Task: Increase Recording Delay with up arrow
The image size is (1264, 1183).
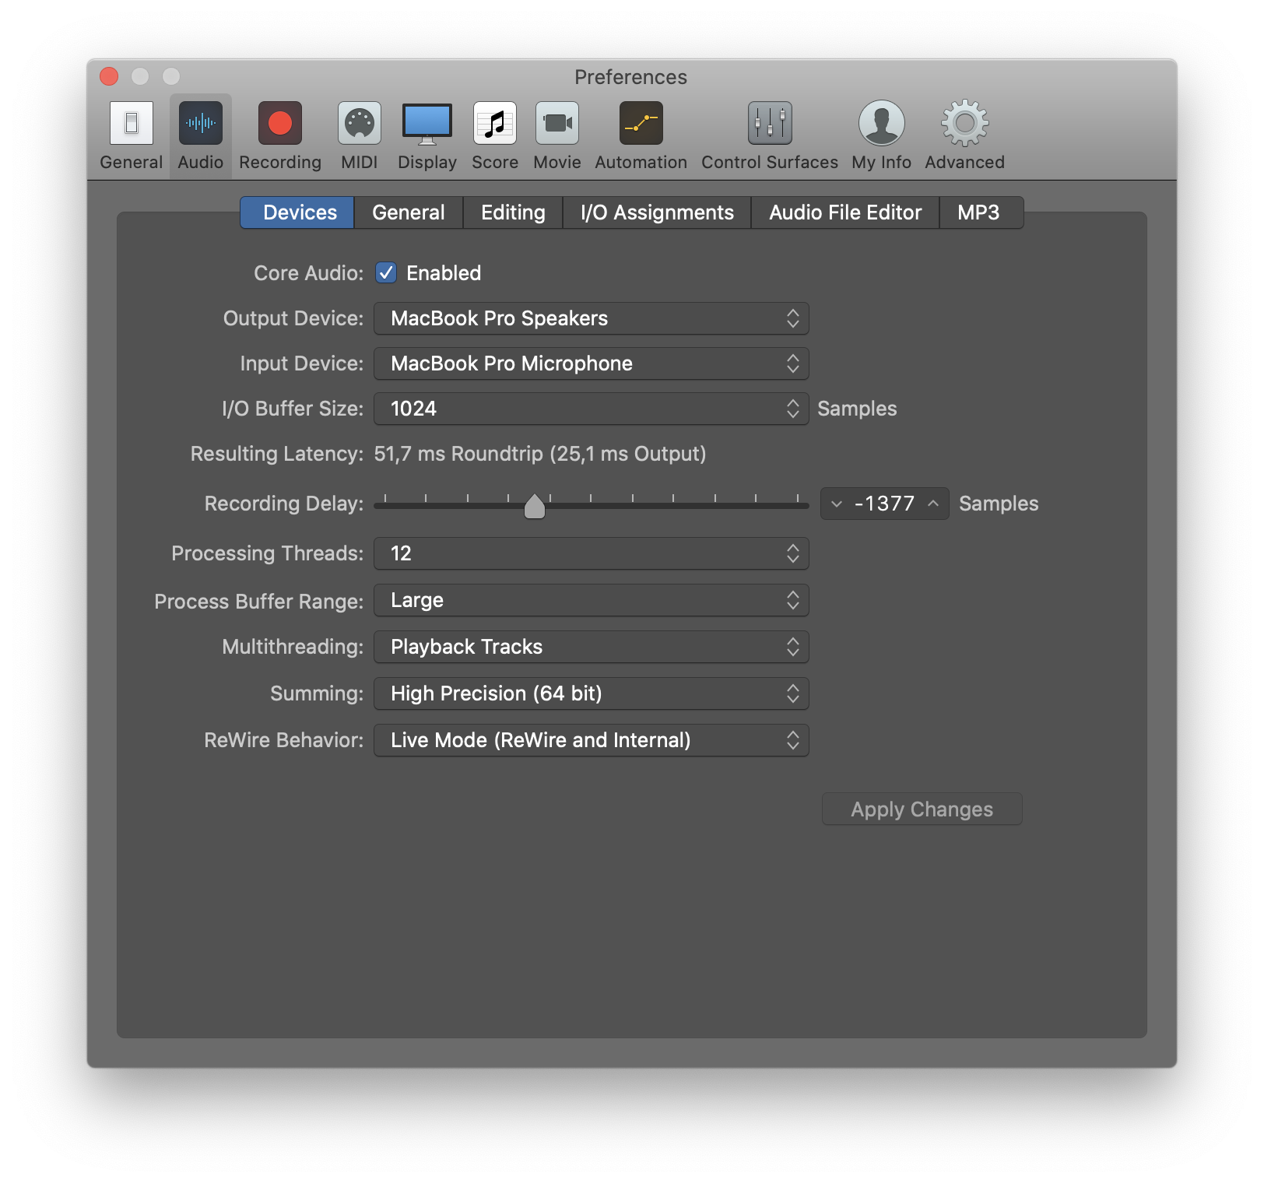Action: tap(933, 504)
